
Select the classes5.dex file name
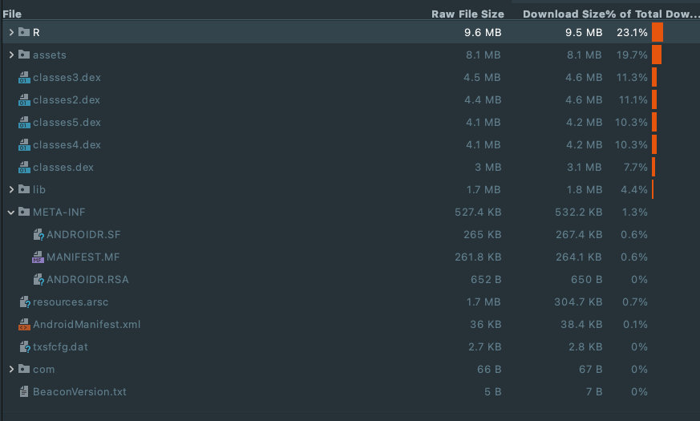click(67, 123)
